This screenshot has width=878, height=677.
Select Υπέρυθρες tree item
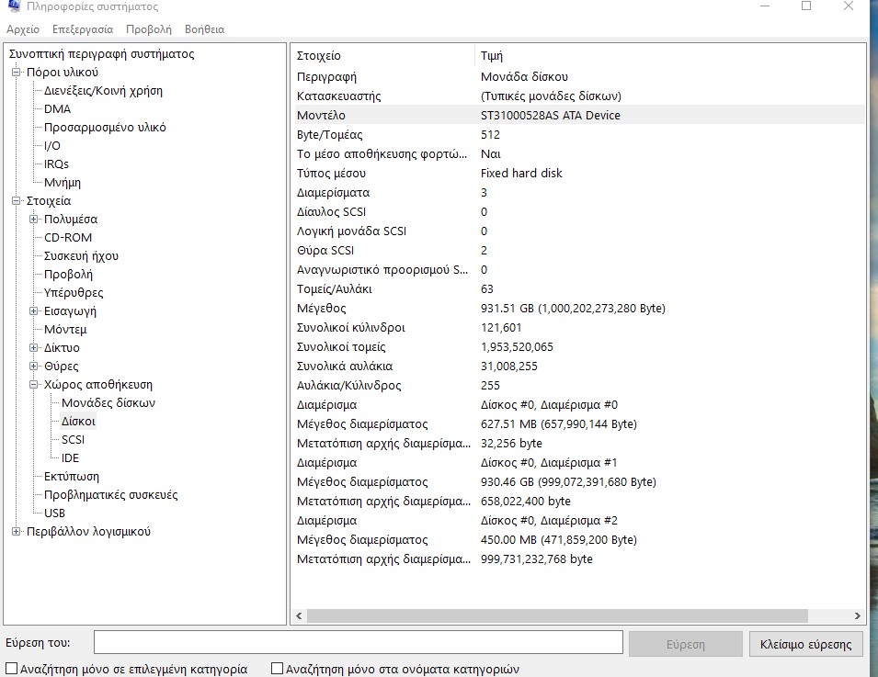tap(74, 293)
